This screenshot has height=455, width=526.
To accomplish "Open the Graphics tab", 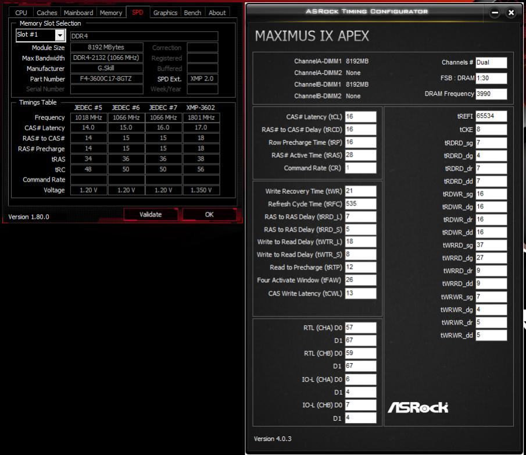I will point(165,13).
